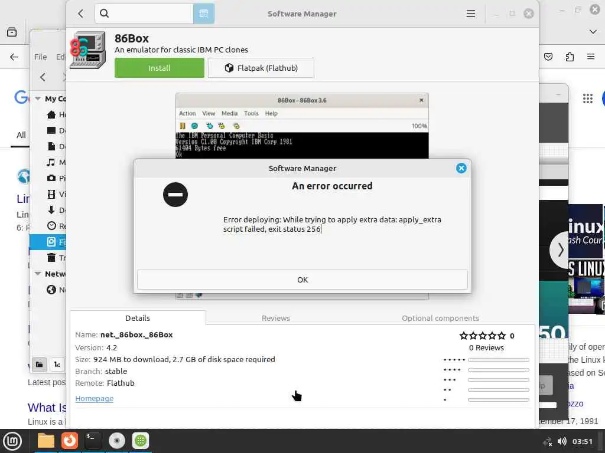Collapse Network section in file manager sidebar

(38, 274)
